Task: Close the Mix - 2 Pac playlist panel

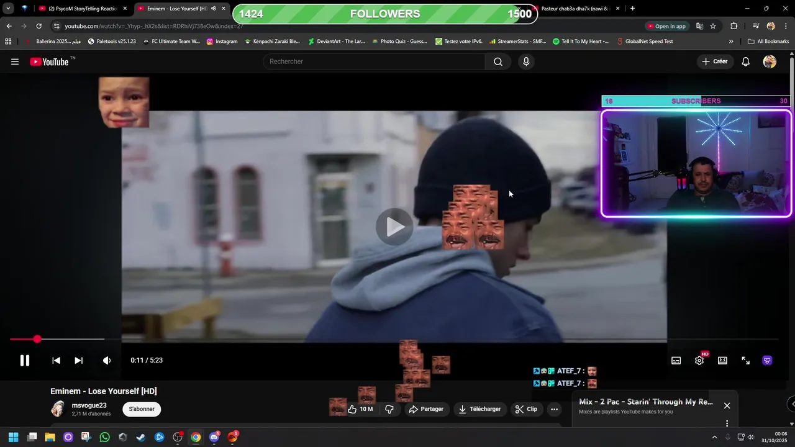Action: coord(727,405)
